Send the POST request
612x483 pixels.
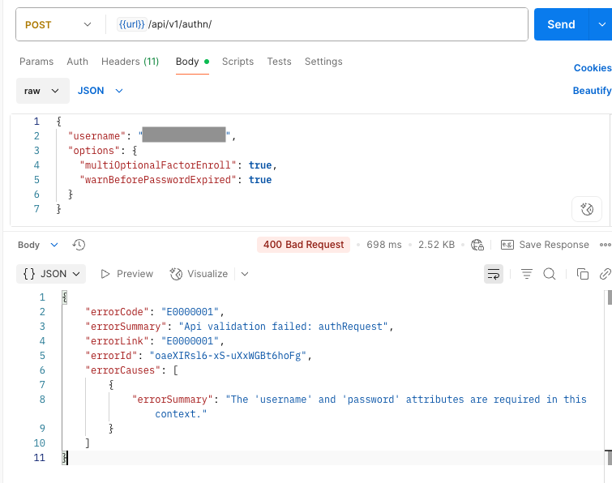561,24
